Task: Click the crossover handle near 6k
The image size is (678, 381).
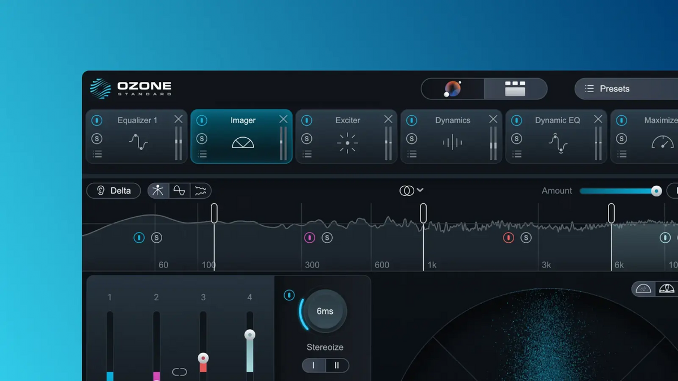Action: tap(611, 213)
